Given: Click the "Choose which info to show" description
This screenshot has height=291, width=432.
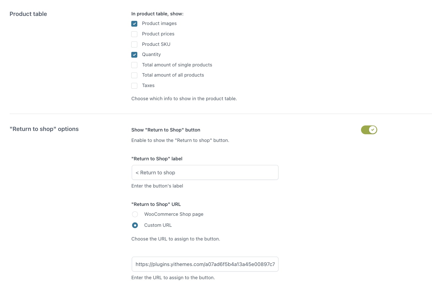Looking at the screenshot, I should coord(184,99).
